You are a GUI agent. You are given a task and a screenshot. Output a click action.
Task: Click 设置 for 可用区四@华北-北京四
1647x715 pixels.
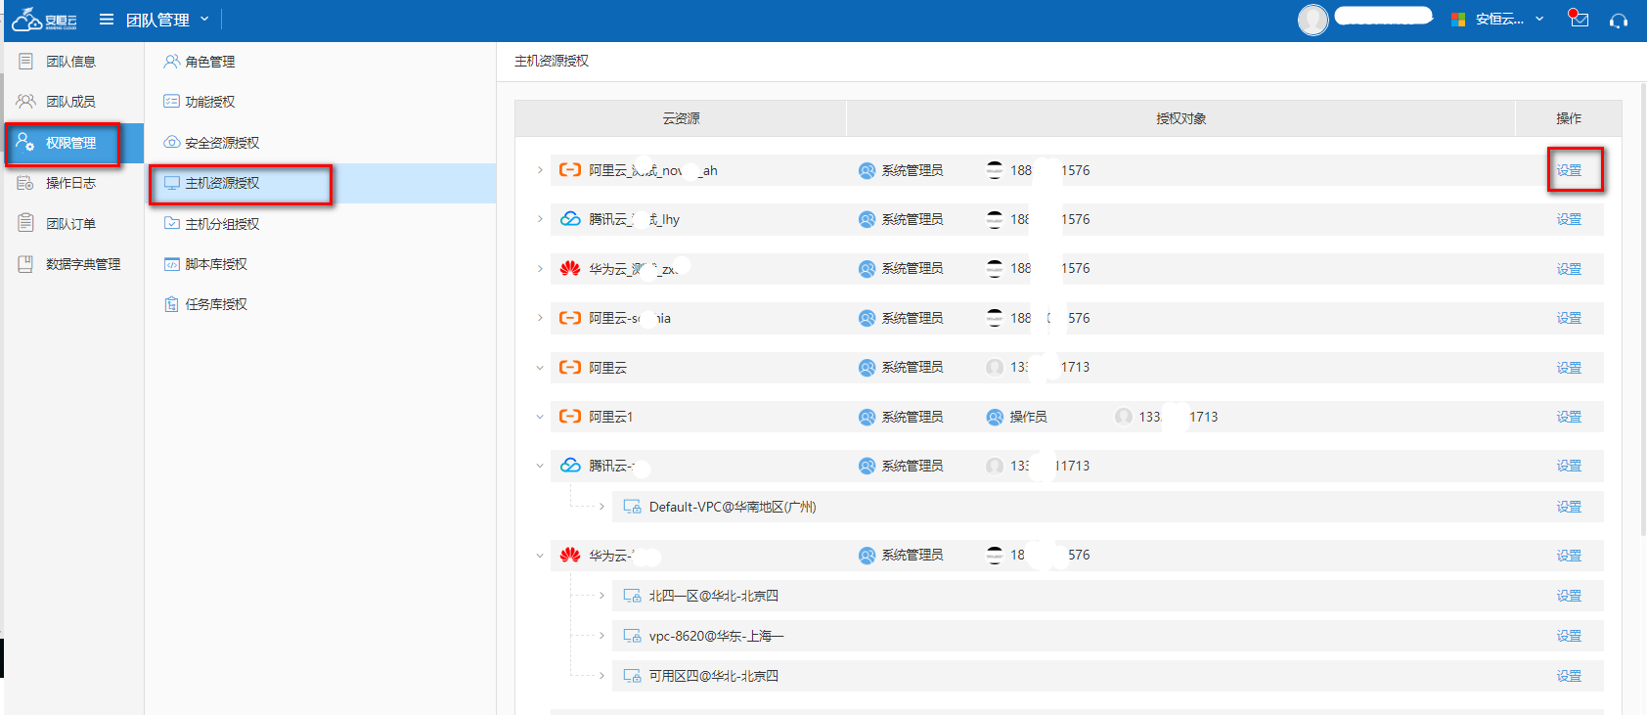[x=1569, y=676]
